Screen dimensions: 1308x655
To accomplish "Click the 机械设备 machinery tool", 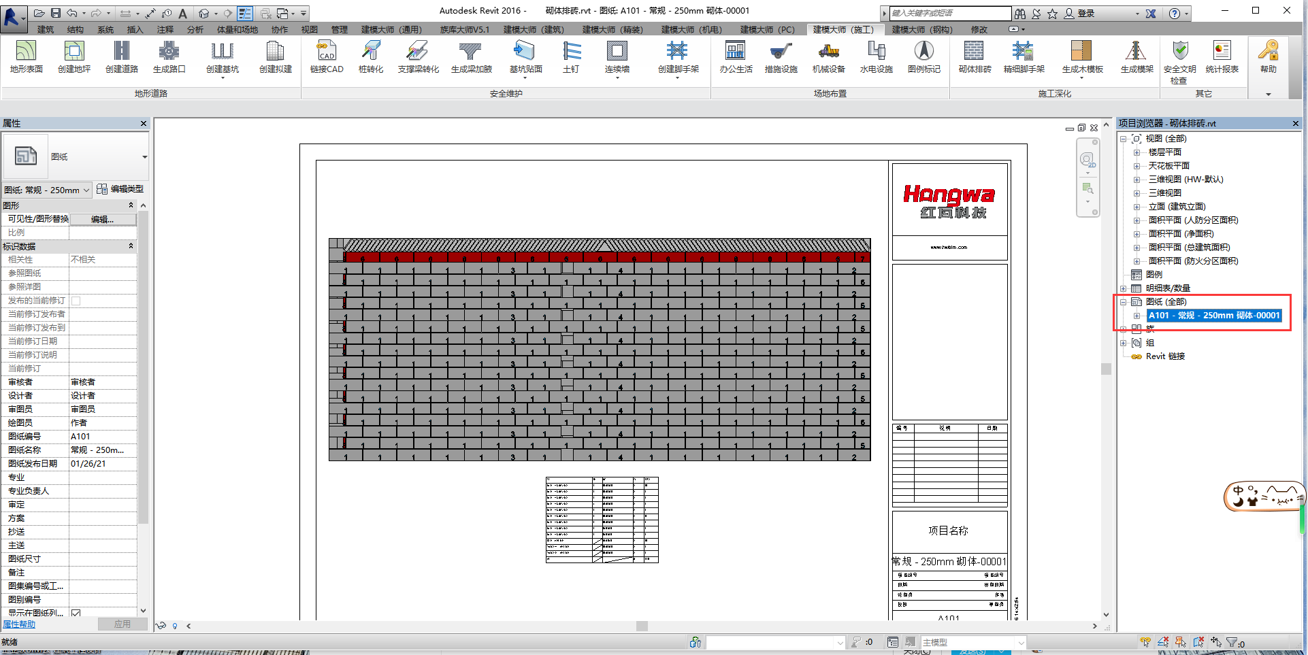I will [828, 57].
